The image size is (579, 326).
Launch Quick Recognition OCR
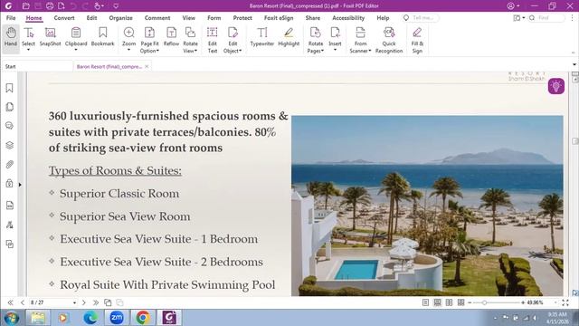coord(389,40)
